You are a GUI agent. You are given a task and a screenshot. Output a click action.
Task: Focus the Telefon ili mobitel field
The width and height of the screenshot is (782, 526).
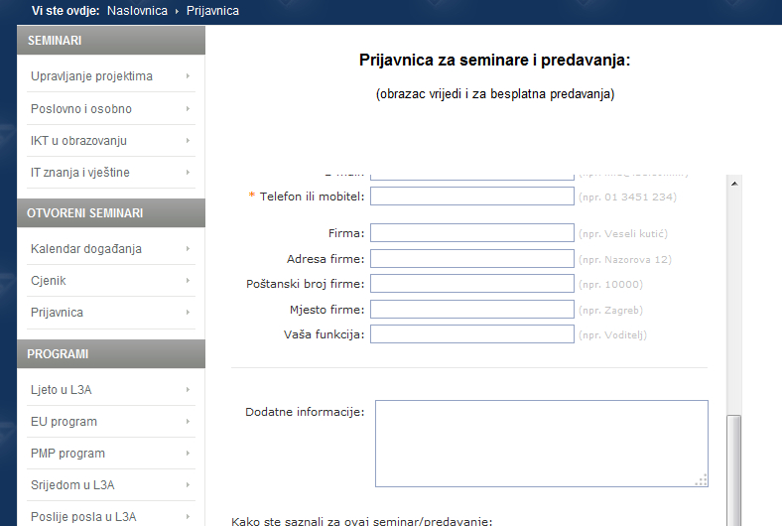tap(471, 197)
